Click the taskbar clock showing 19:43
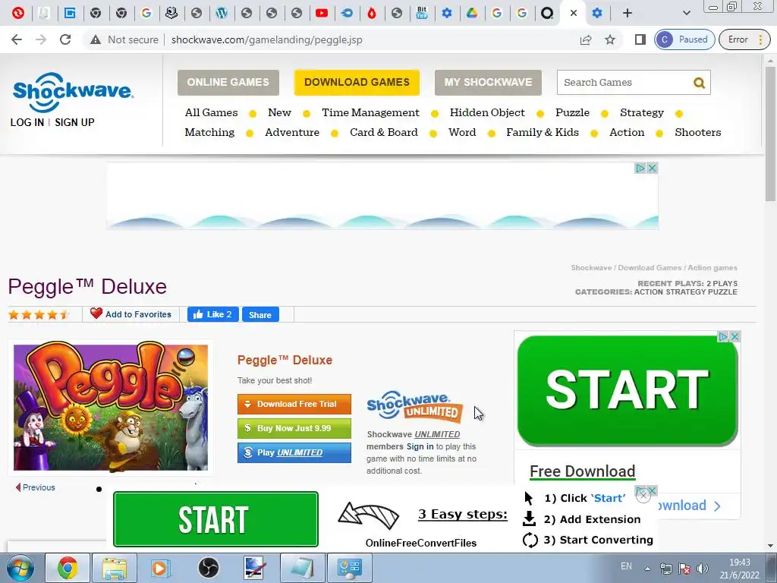The width and height of the screenshot is (777, 583). (739, 563)
